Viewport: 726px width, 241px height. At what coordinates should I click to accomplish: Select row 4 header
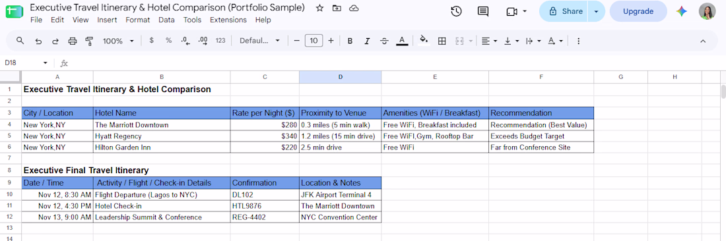[x=10, y=124]
